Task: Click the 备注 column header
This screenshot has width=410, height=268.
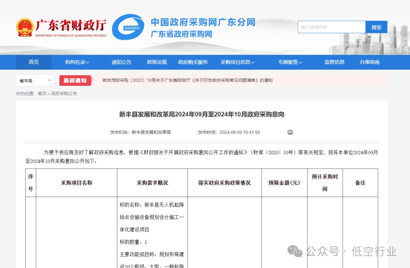Action: click(x=360, y=183)
